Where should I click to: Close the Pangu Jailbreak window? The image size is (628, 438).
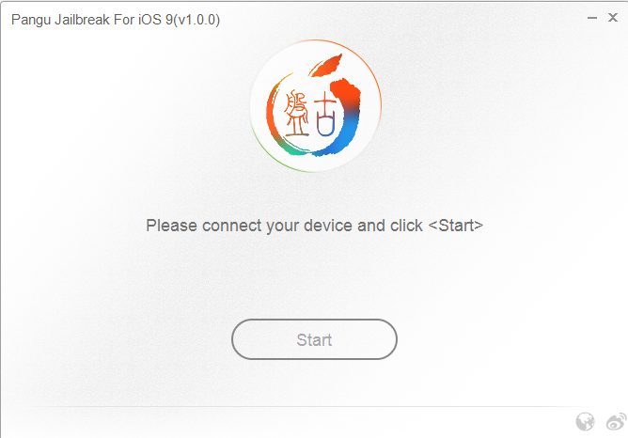613,19
